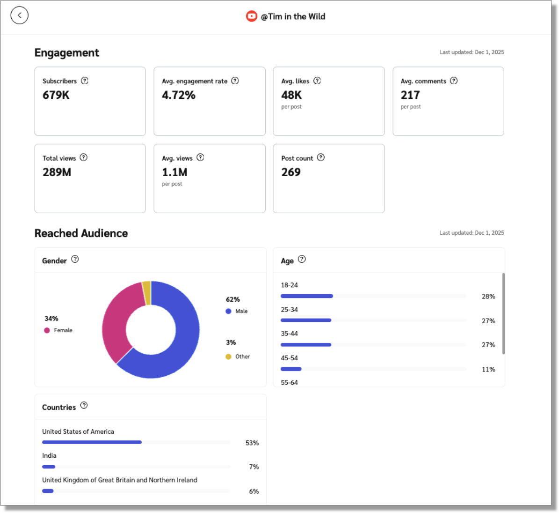Open Avg. comments help icon

[x=453, y=81]
